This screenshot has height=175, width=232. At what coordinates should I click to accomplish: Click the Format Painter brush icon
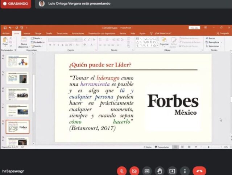11,46
